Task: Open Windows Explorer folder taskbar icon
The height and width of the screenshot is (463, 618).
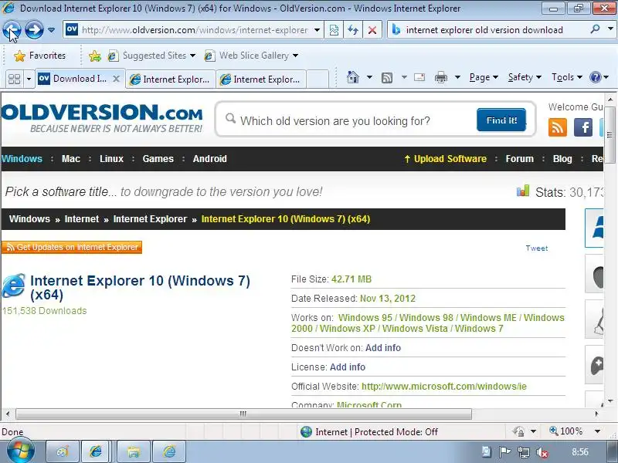Action: (133, 451)
